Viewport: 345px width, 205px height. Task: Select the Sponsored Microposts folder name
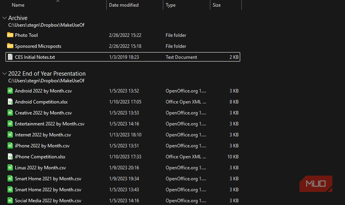[38, 46]
